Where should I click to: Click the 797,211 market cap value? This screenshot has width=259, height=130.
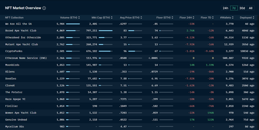click(x=92, y=31)
